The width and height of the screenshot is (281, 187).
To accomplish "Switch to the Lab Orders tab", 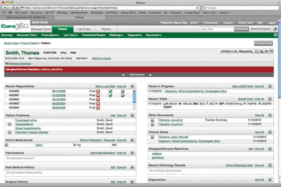I will tap(84, 29).
